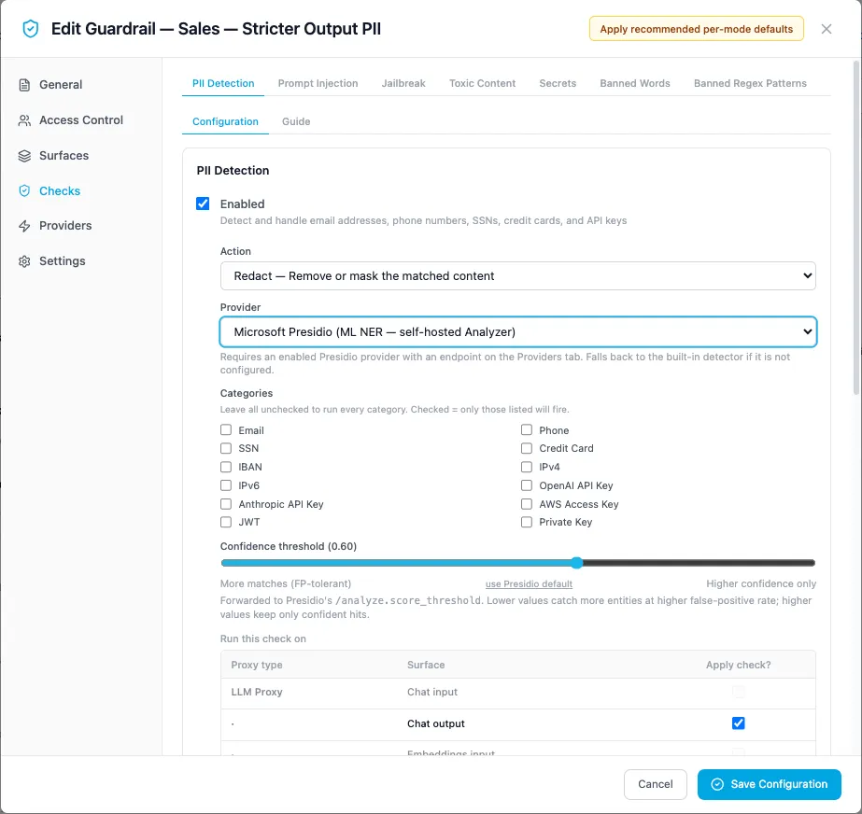This screenshot has width=862, height=814.
Task: Click the Providers lightning bolt icon
Action: click(x=24, y=226)
